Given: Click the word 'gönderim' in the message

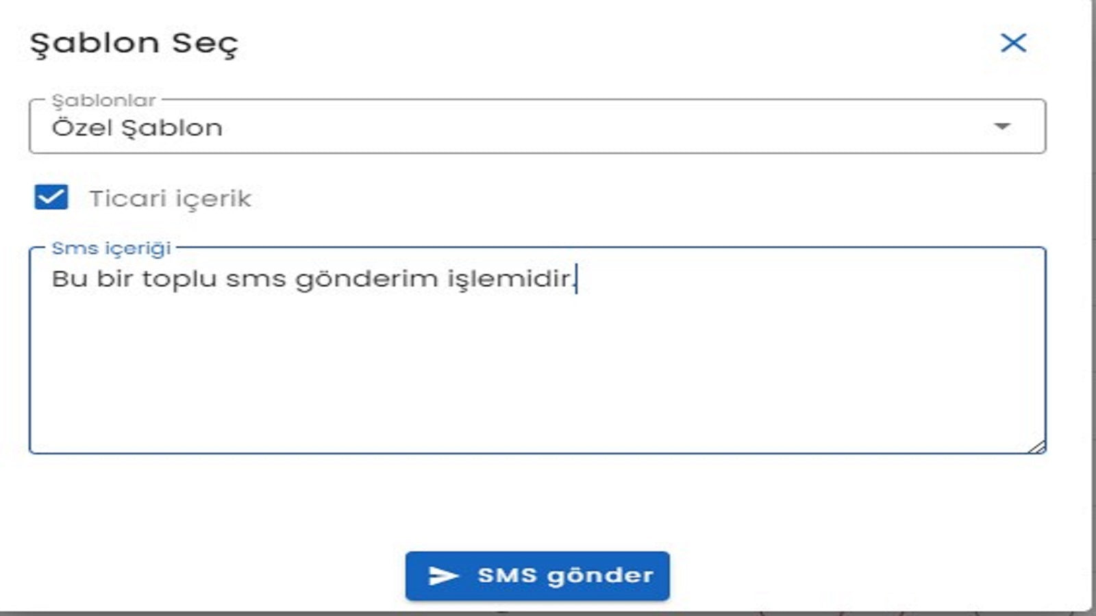Looking at the screenshot, I should tap(366, 279).
